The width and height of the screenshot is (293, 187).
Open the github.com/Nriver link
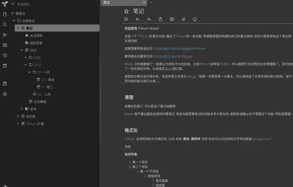pos(173,56)
